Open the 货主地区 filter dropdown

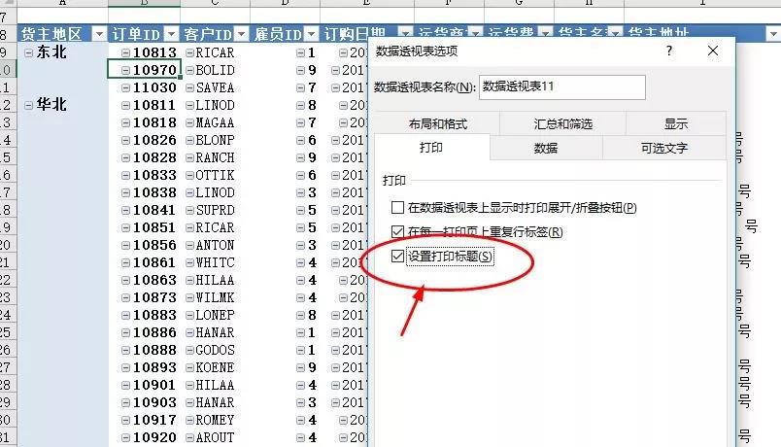pyautogui.click(x=99, y=34)
